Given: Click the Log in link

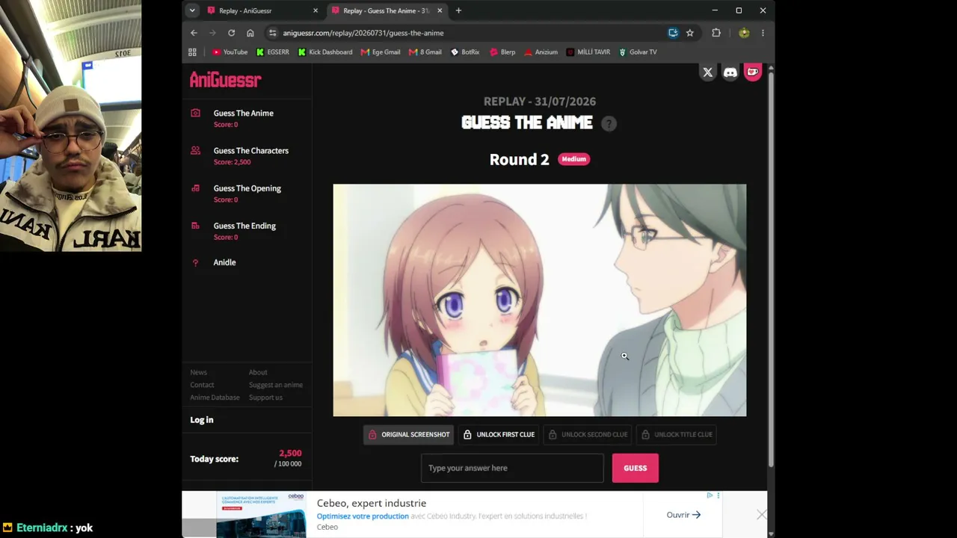Looking at the screenshot, I should point(201,420).
